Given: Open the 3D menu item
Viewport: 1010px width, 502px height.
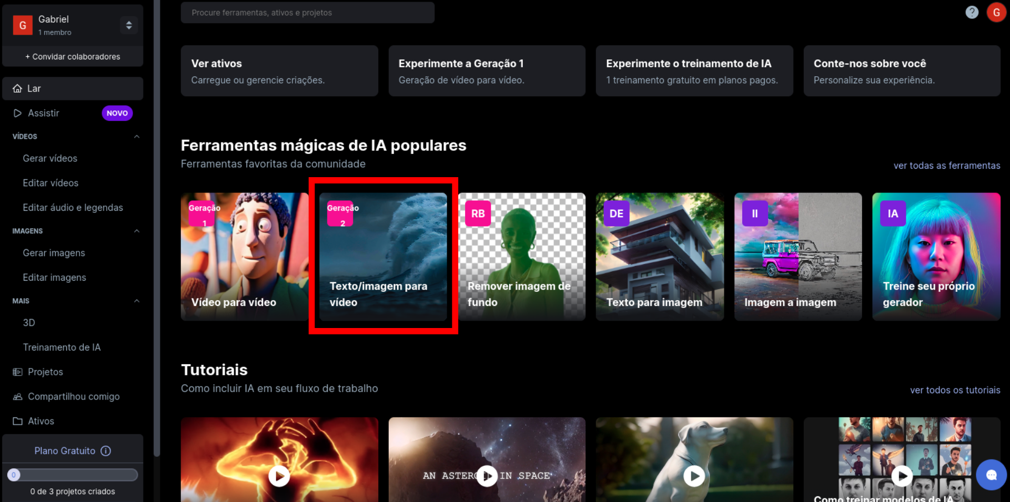Looking at the screenshot, I should point(29,323).
